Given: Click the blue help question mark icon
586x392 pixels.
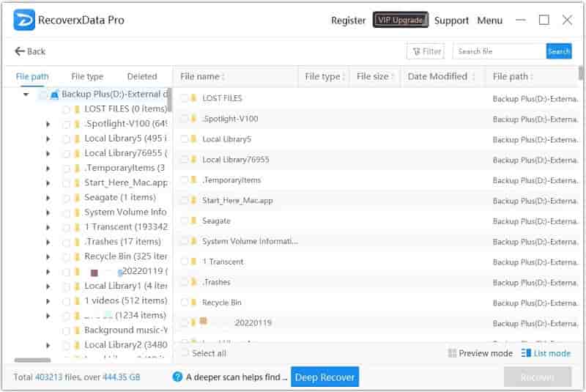Looking at the screenshot, I should (x=177, y=377).
